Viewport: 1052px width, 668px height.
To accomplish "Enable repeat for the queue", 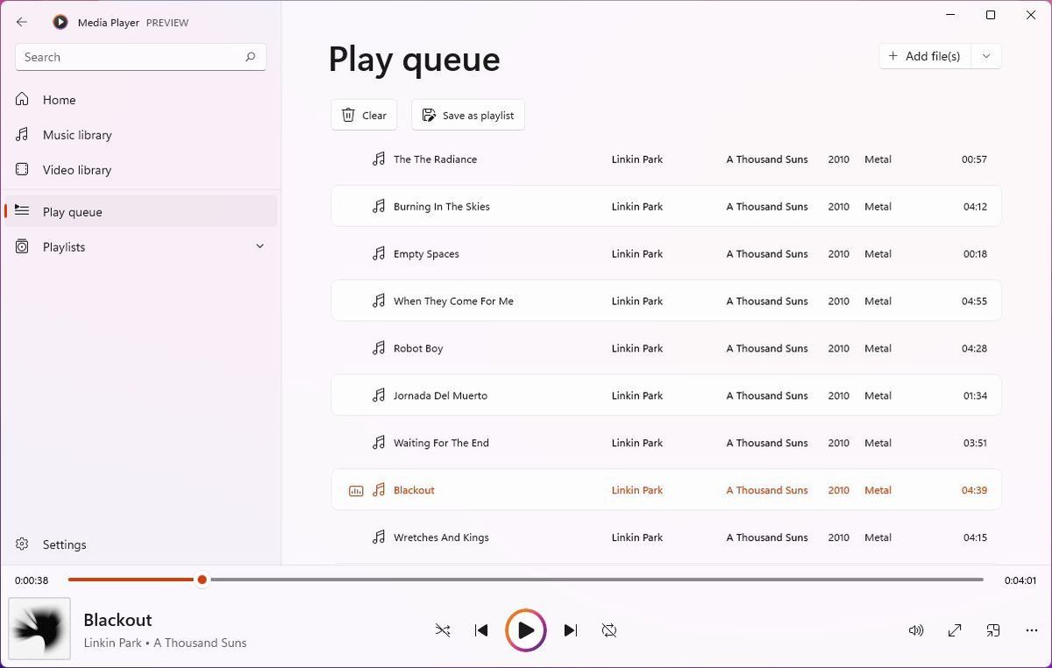I will [x=609, y=630].
